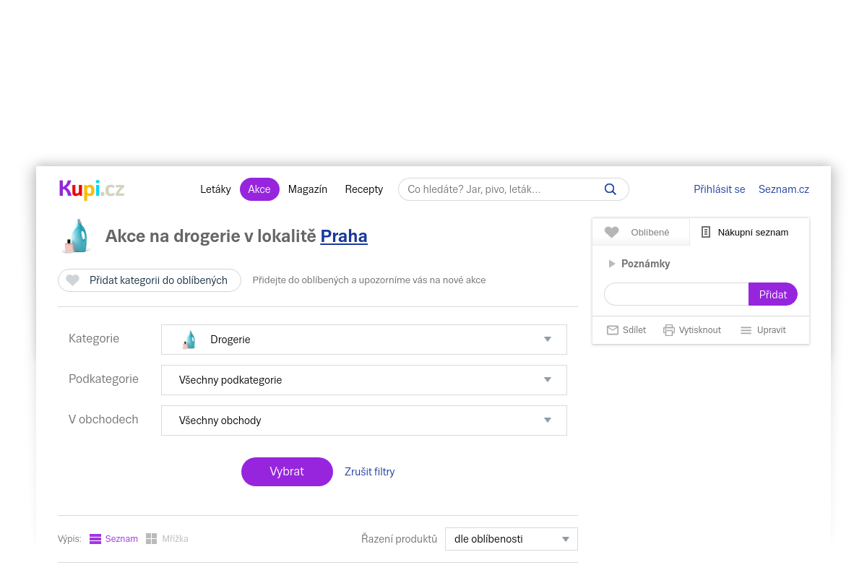The width and height of the screenshot is (867, 578).
Task: Open the Kategorie Drogerie dropdown
Action: 364,340
